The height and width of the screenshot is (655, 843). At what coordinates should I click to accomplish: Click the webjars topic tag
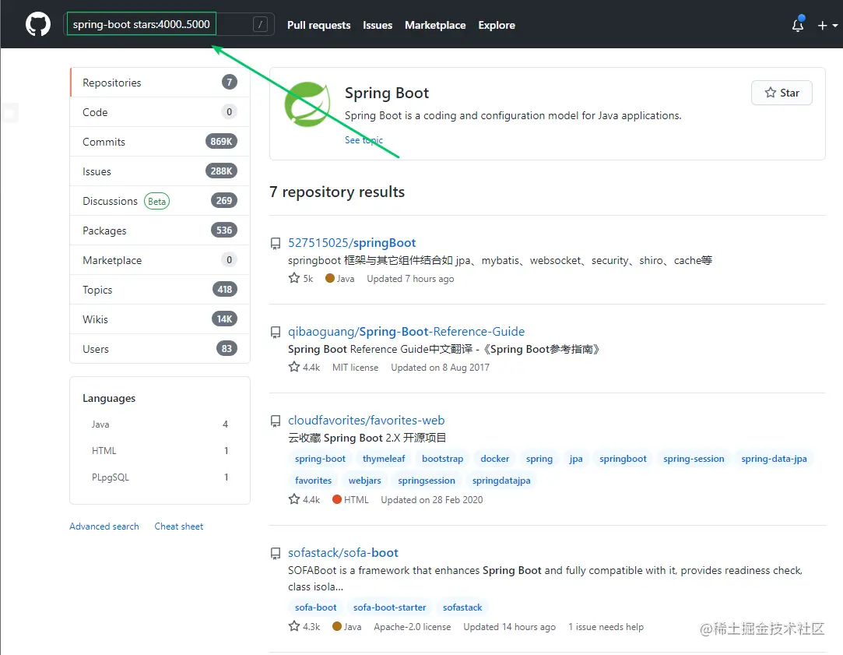point(364,481)
